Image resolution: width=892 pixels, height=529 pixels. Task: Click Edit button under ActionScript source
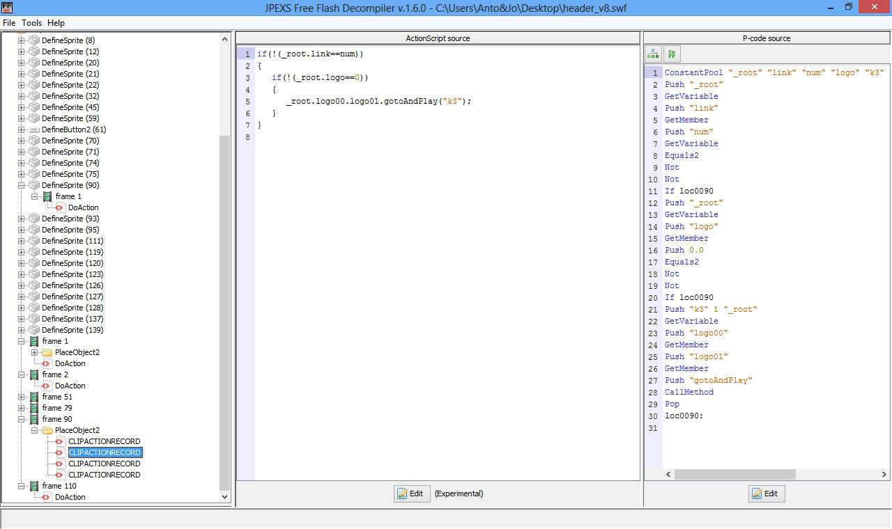pyautogui.click(x=411, y=494)
